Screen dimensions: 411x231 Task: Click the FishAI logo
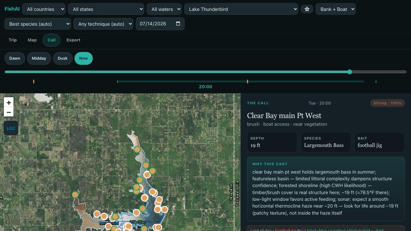click(12, 9)
